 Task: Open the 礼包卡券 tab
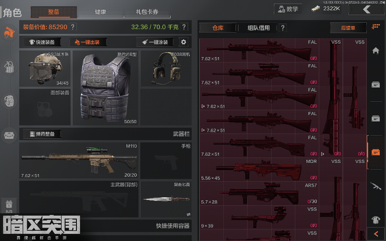pyautogui.click(x=147, y=12)
